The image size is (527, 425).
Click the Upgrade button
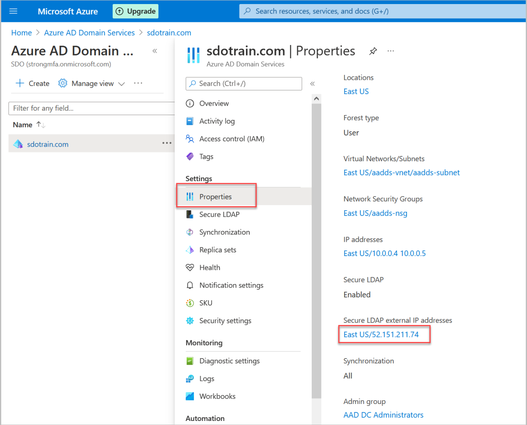135,11
